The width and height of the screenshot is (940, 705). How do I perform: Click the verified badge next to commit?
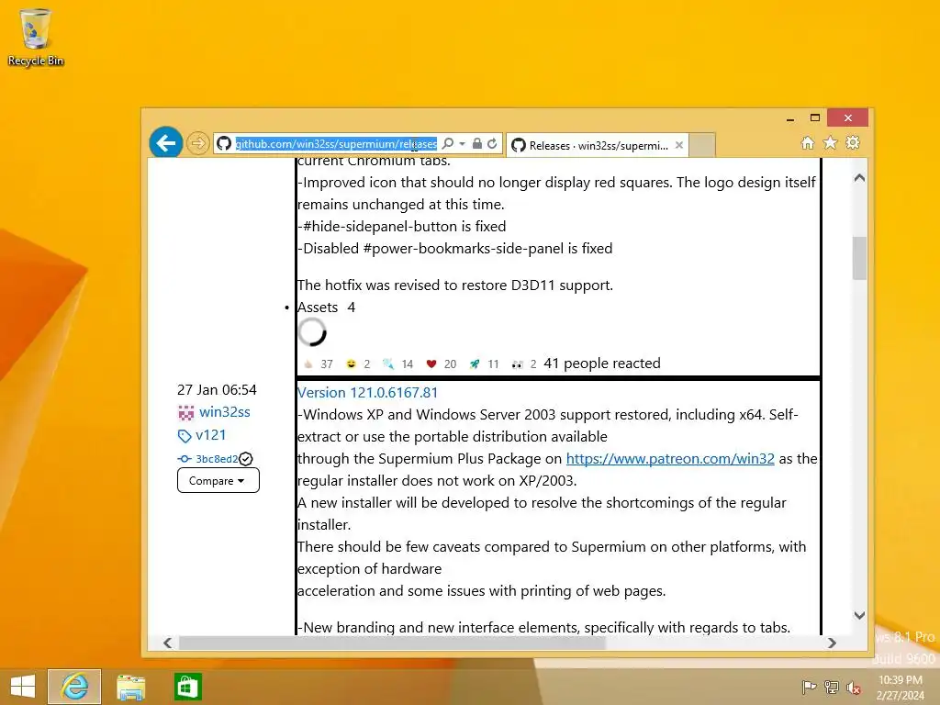246,459
